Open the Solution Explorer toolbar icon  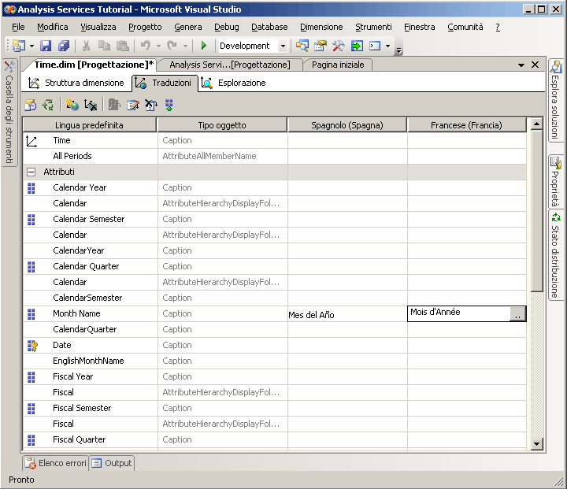coord(302,46)
